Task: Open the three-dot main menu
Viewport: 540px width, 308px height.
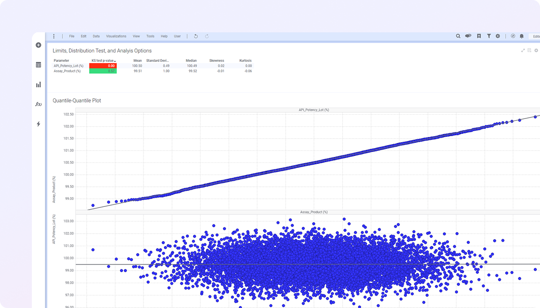Action: pos(54,36)
